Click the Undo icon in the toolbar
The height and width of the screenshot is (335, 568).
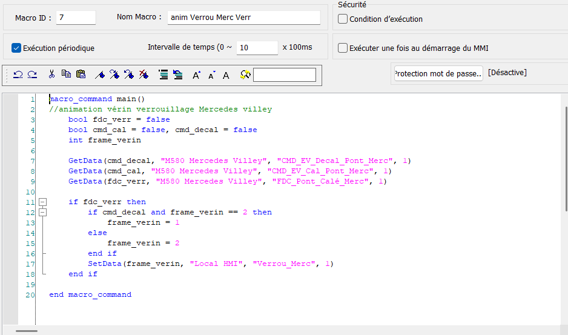point(18,75)
